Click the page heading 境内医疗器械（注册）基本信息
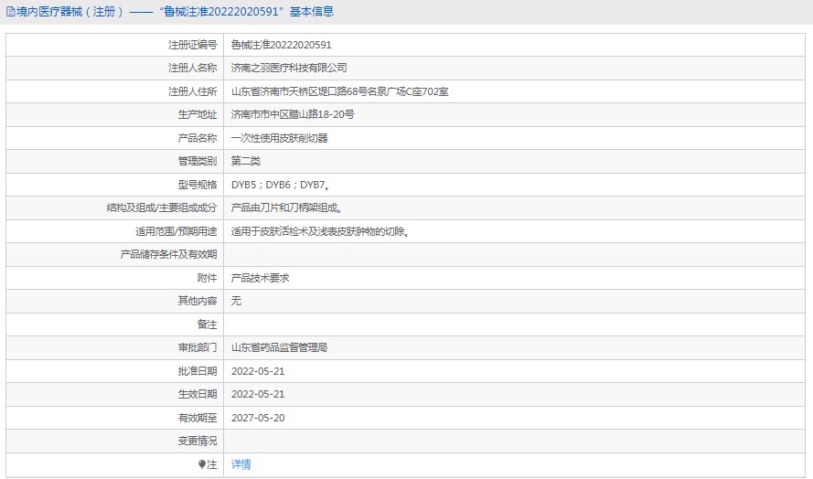 [x=176, y=12]
